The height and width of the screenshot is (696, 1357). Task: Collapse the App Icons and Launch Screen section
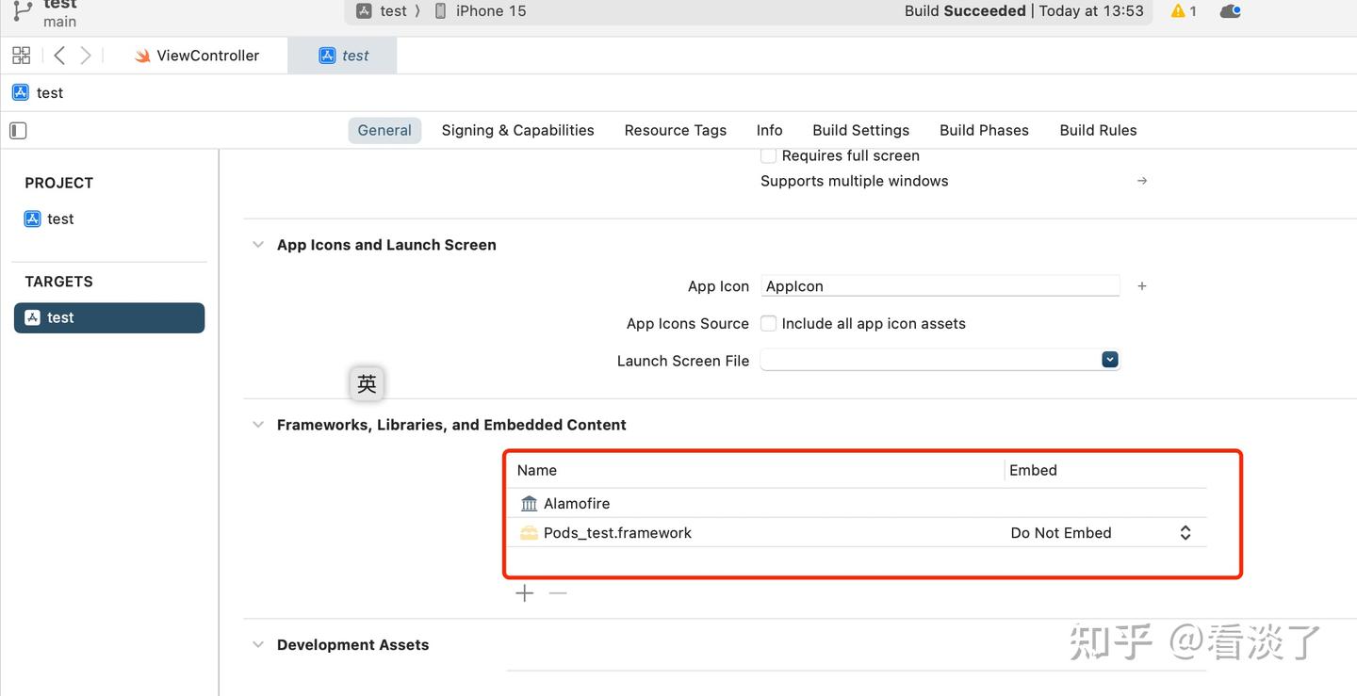257,245
